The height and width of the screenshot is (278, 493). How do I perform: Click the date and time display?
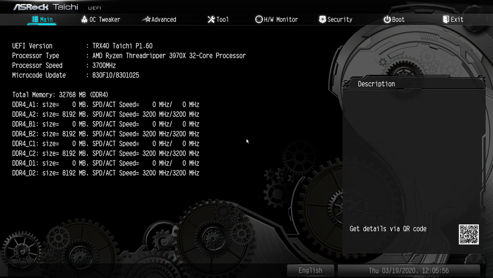[409, 271]
